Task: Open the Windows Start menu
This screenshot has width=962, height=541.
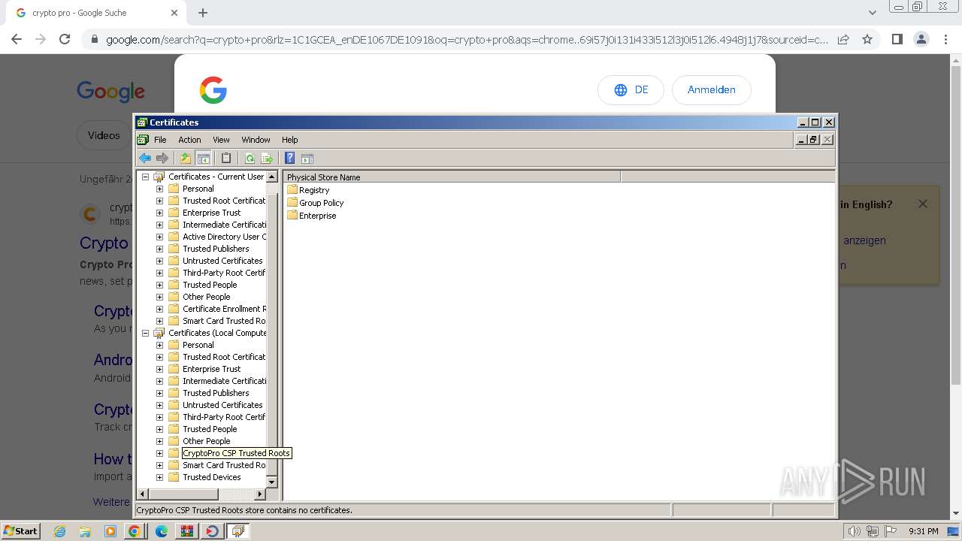Action: [x=20, y=530]
